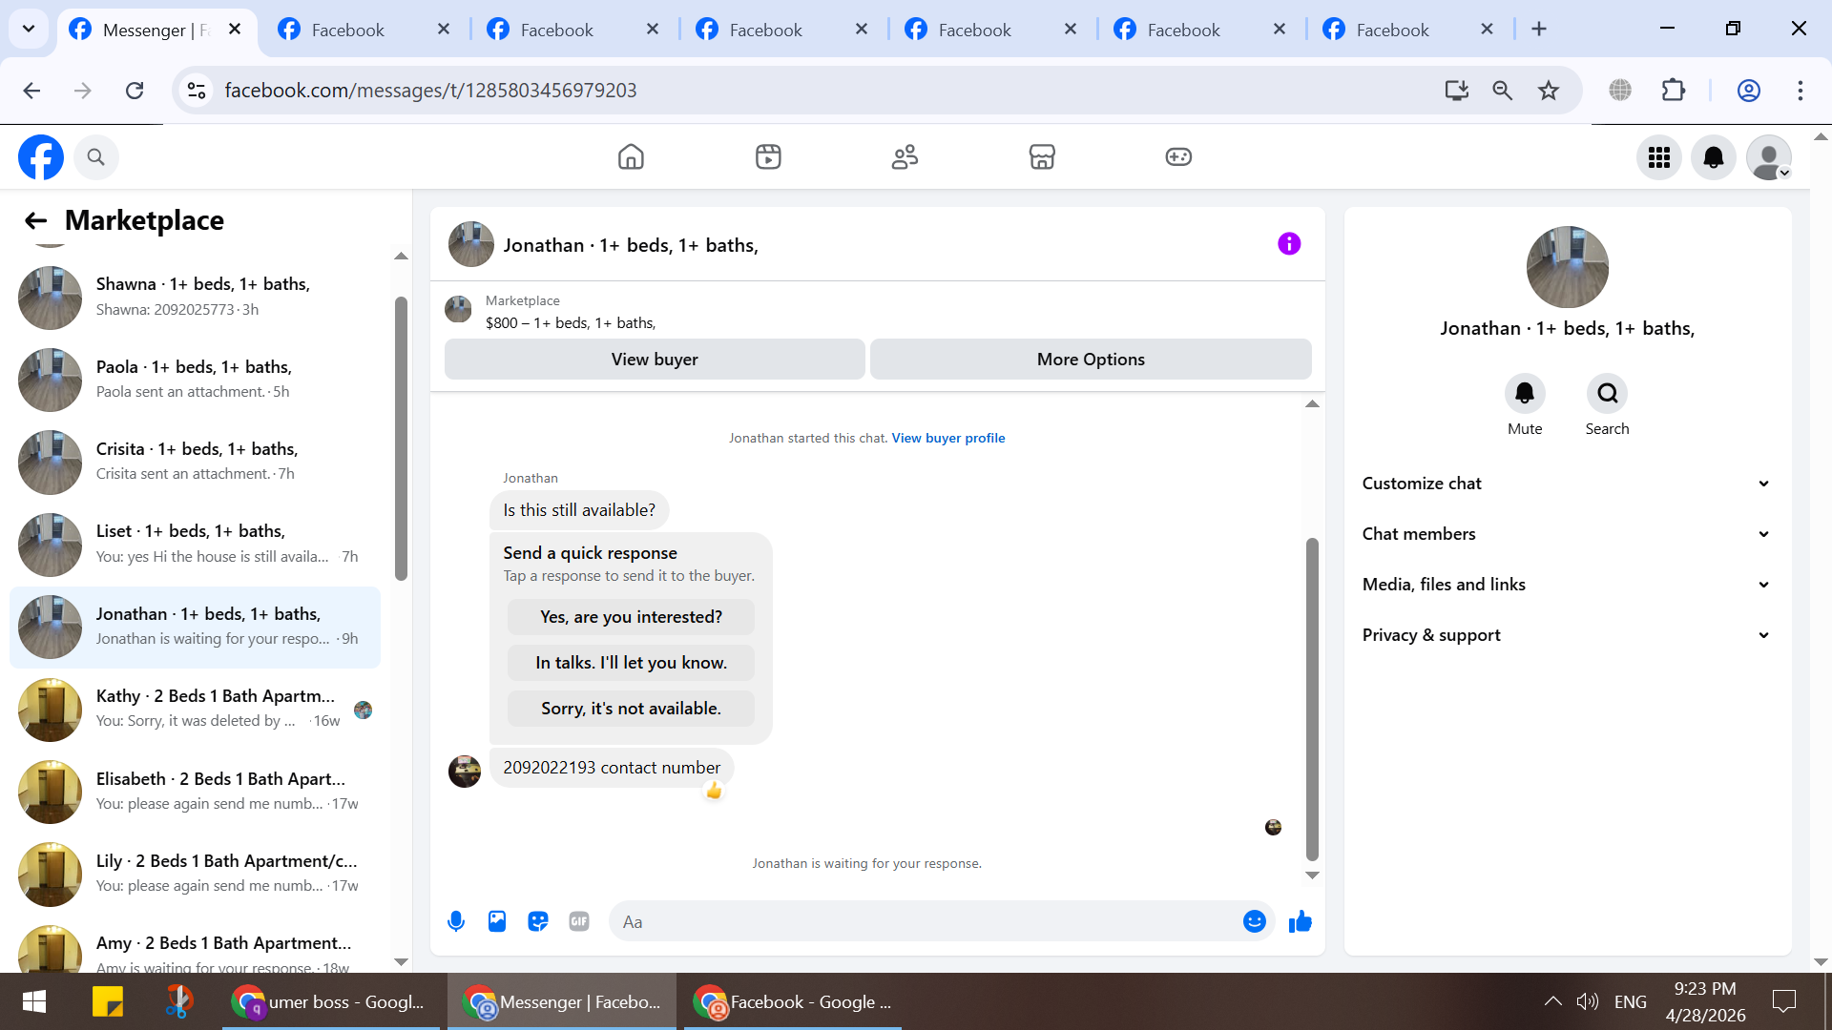1832x1030 pixels.
Task: Attach a photo using the image icon
Action: (x=497, y=921)
